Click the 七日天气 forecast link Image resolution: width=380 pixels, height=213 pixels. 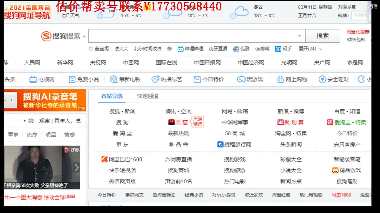70,15
